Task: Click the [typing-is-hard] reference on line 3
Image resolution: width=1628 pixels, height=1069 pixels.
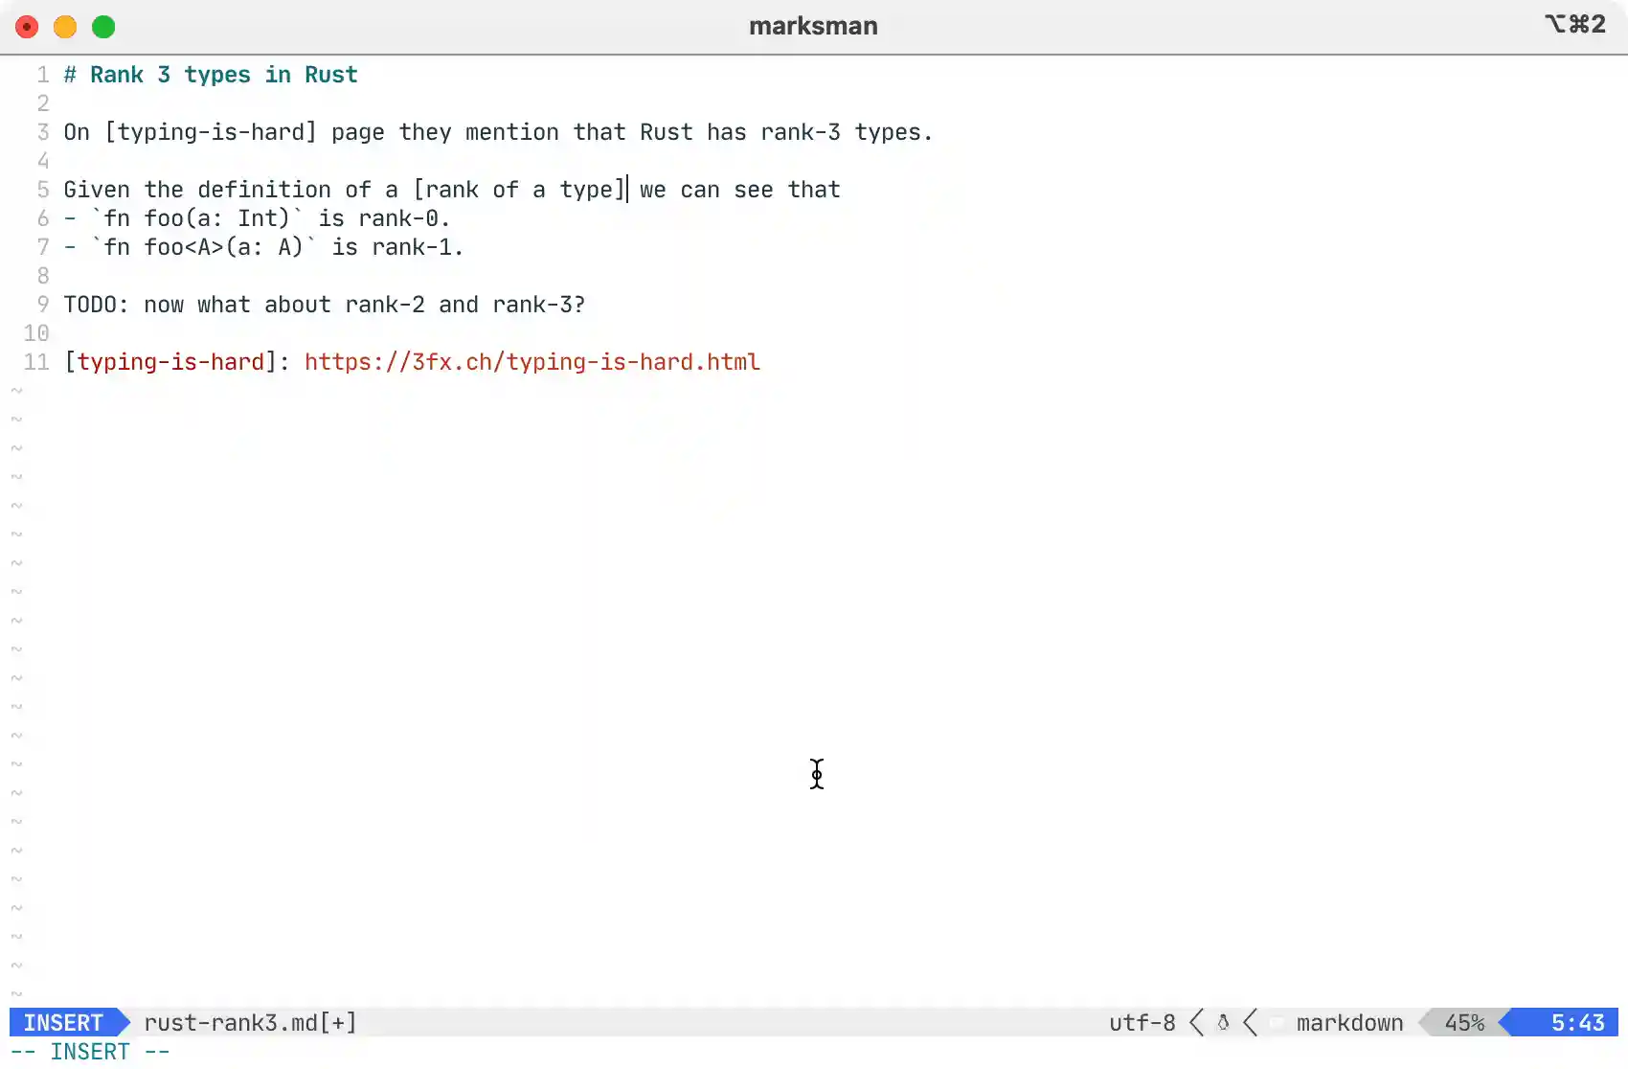Action: [x=211, y=132]
